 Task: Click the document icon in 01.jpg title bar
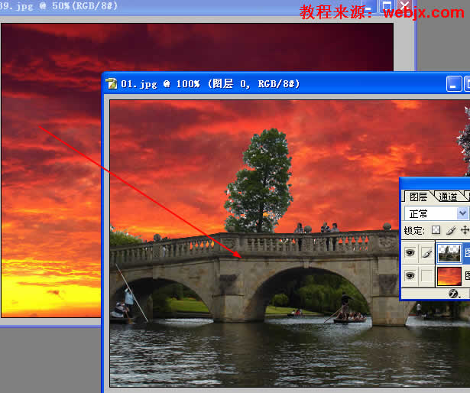[112, 83]
